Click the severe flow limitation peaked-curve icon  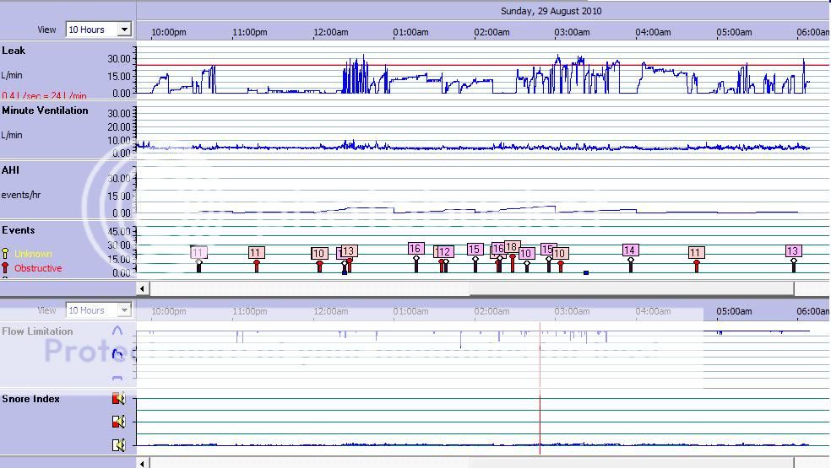click(117, 331)
